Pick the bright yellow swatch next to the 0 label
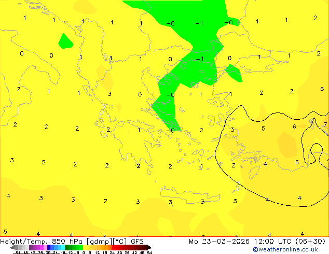Image resolution: width=329 pixels, height=254 pixels. (85, 247)
